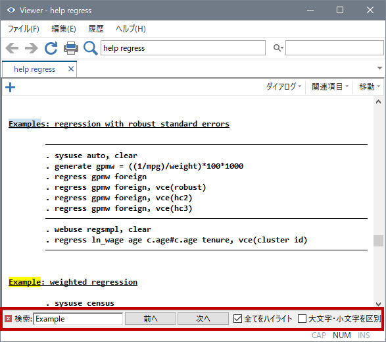
Task: Open the 履歴 history menu
Action: pyautogui.click(x=96, y=29)
